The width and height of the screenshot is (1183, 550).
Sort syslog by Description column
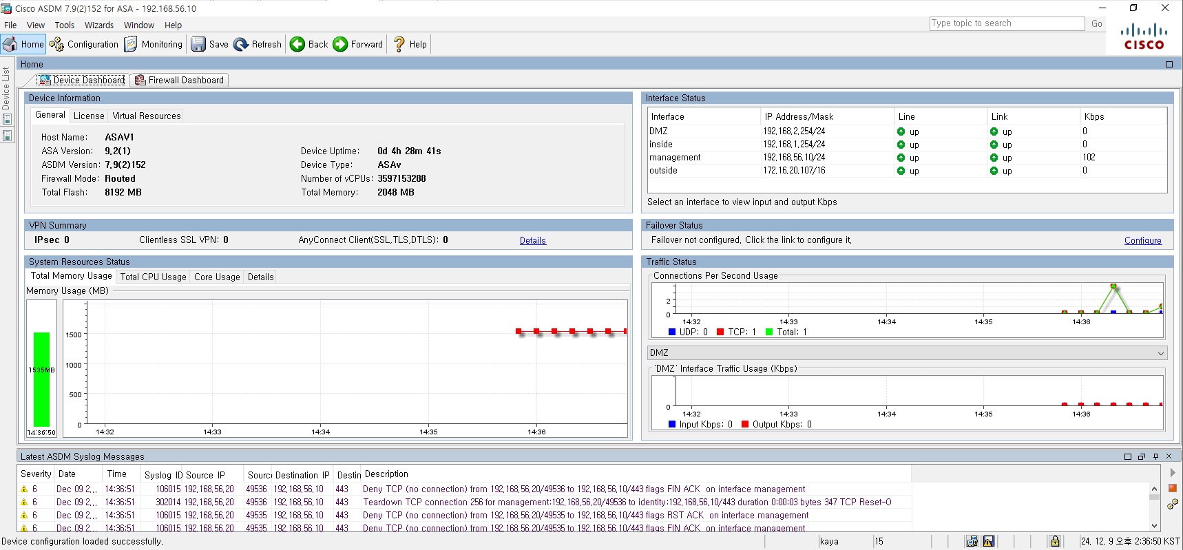pyautogui.click(x=636, y=474)
